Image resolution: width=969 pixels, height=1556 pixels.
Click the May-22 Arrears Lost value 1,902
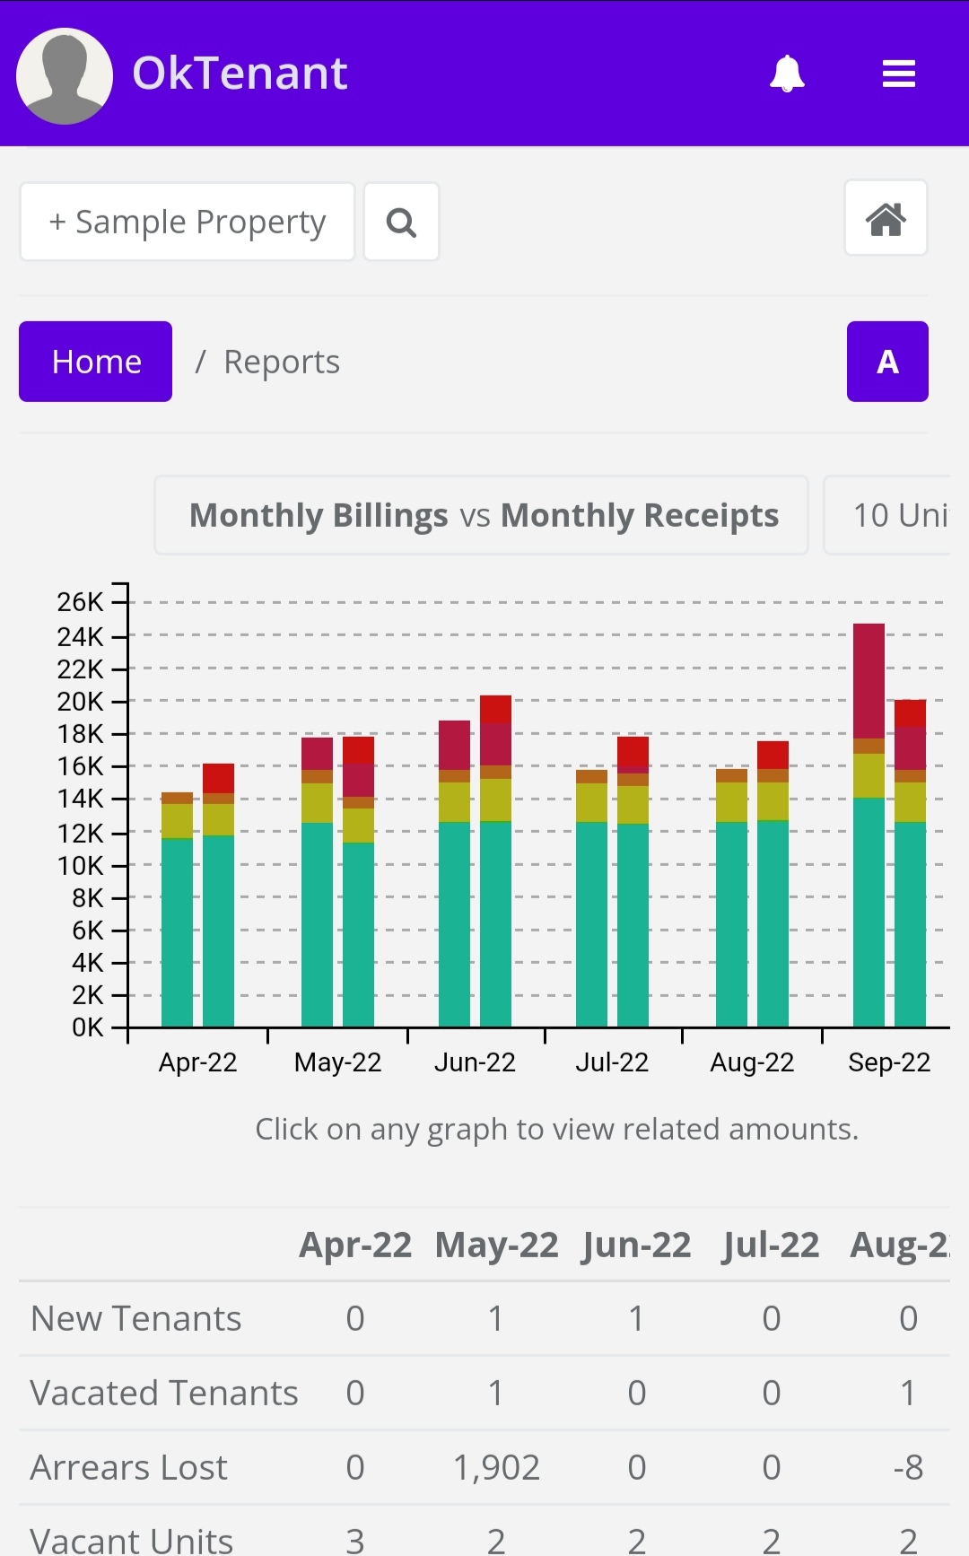(x=496, y=1467)
